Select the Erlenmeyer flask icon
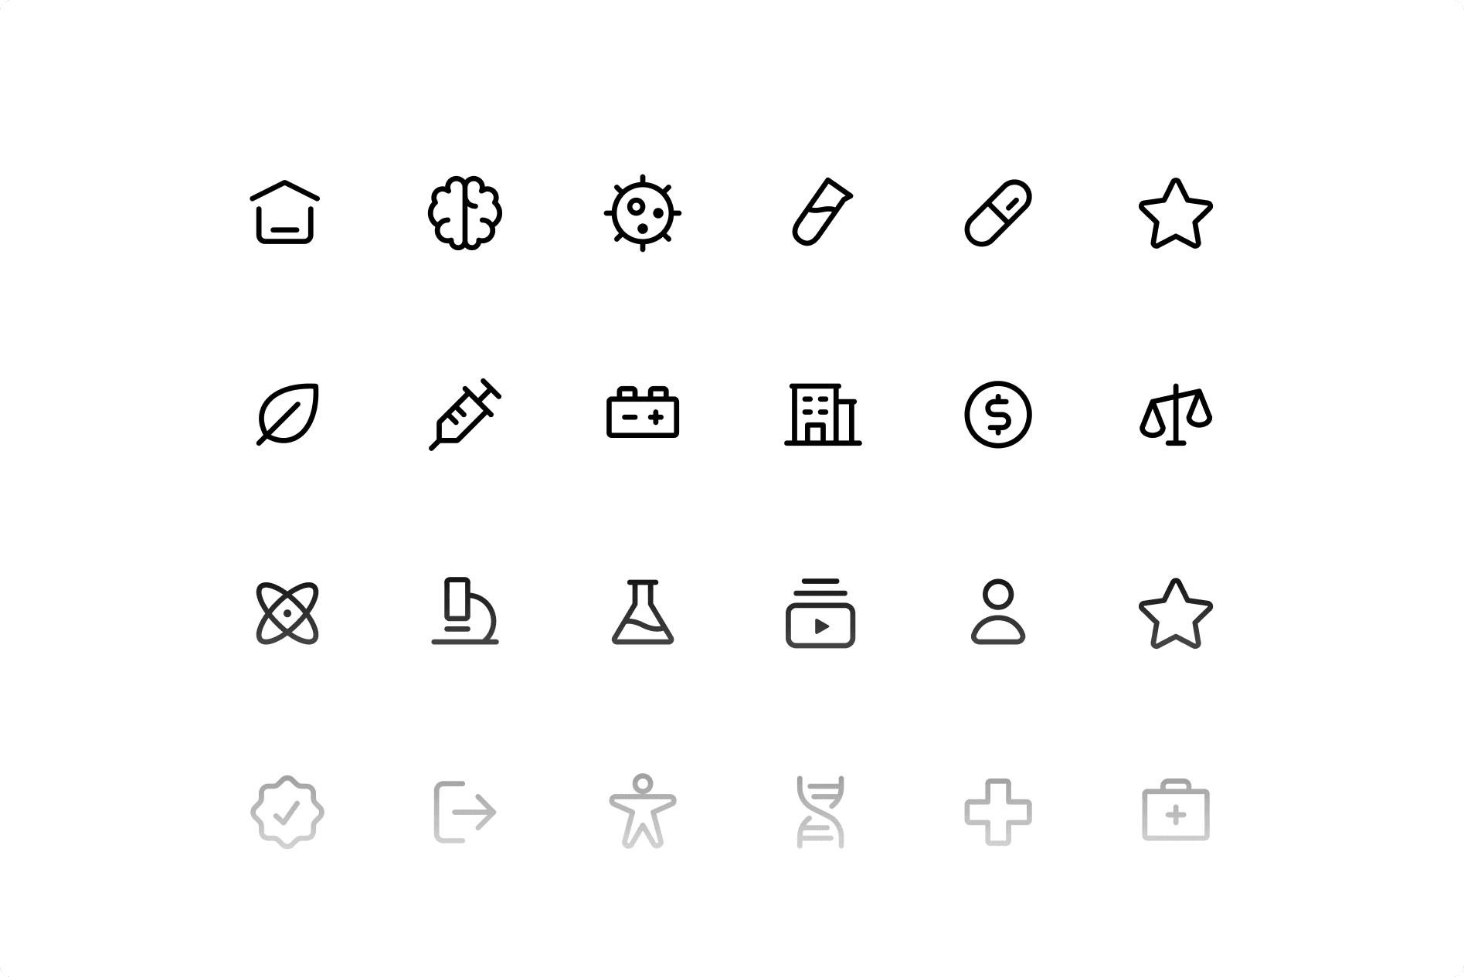The width and height of the screenshot is (1464, 977). click(643, 612)
